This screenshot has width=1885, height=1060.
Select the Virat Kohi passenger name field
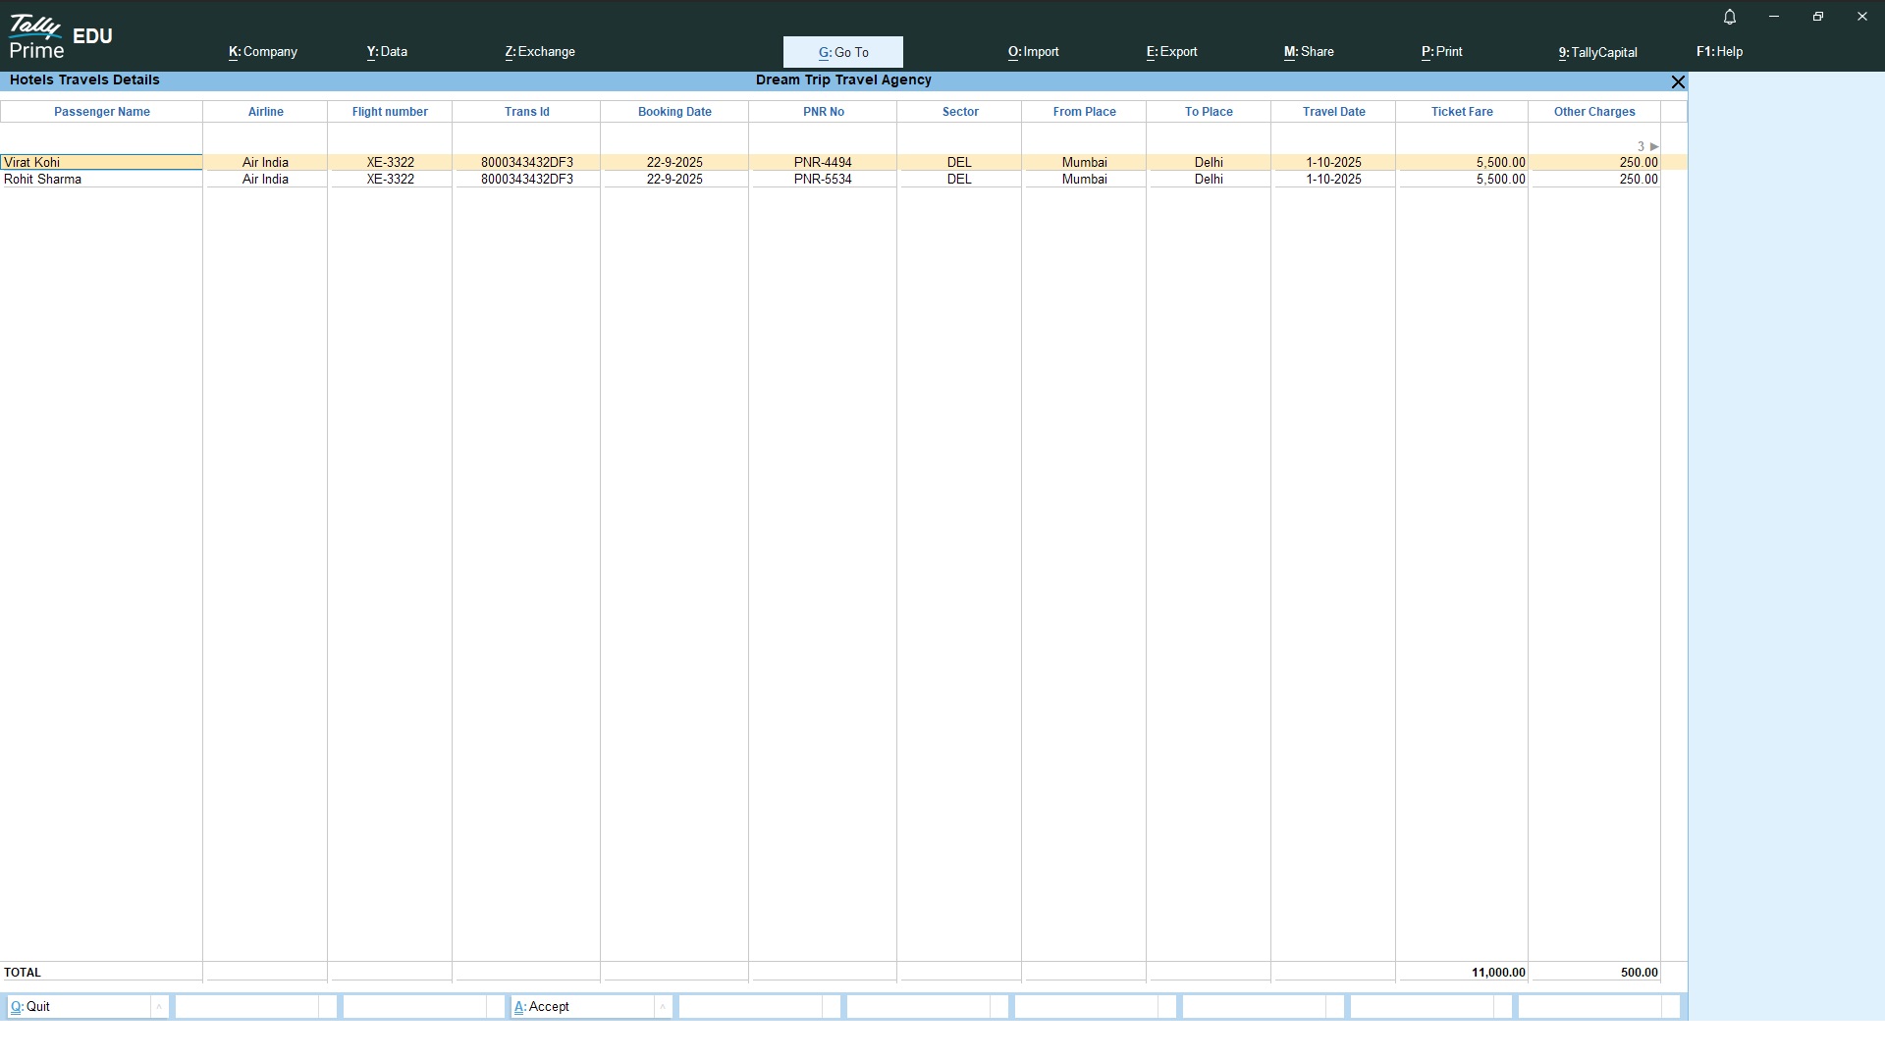(x=101, y=163)
